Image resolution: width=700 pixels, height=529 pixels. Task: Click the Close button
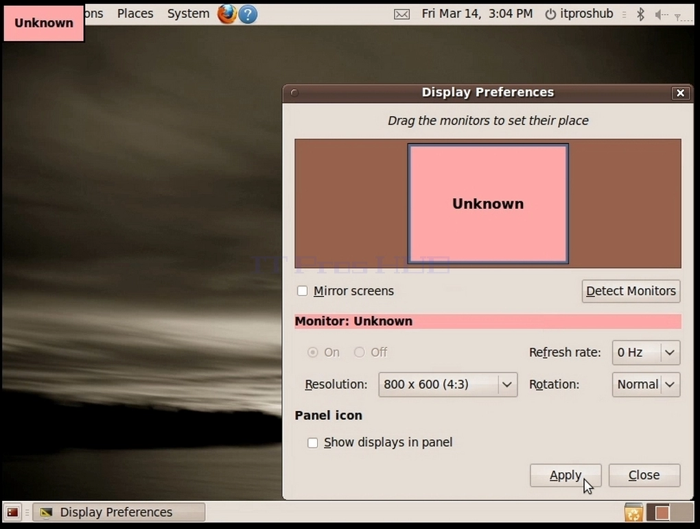[x=644, y=475]
